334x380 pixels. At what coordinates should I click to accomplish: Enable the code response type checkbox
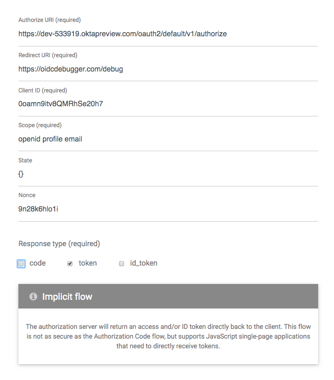(21, 264)
